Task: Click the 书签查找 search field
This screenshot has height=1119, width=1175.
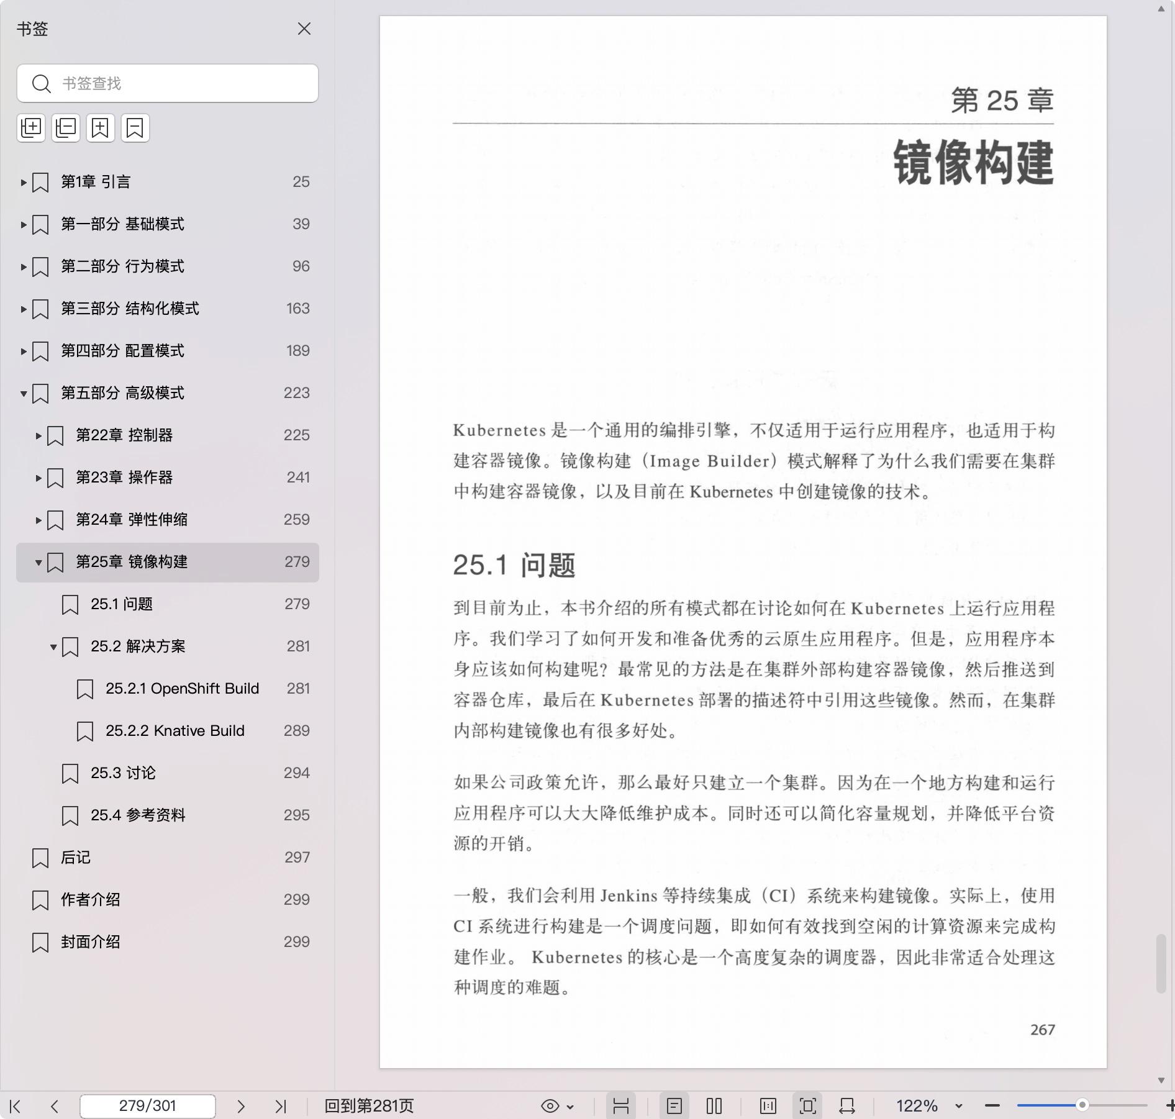Action: (180, 83)
